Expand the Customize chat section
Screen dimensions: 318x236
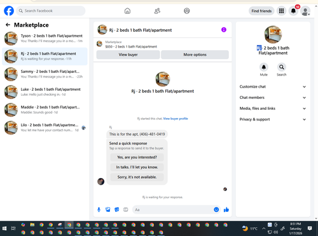(273, 87)
